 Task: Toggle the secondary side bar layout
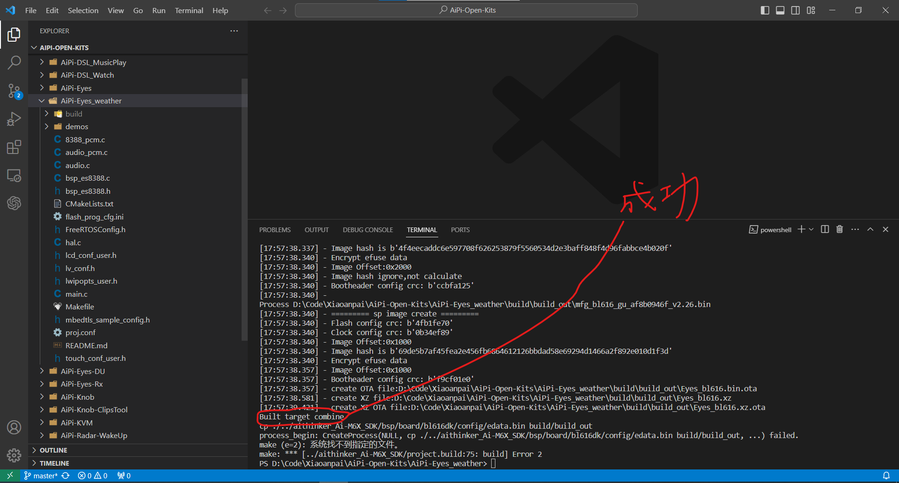[x=796, y=10]
